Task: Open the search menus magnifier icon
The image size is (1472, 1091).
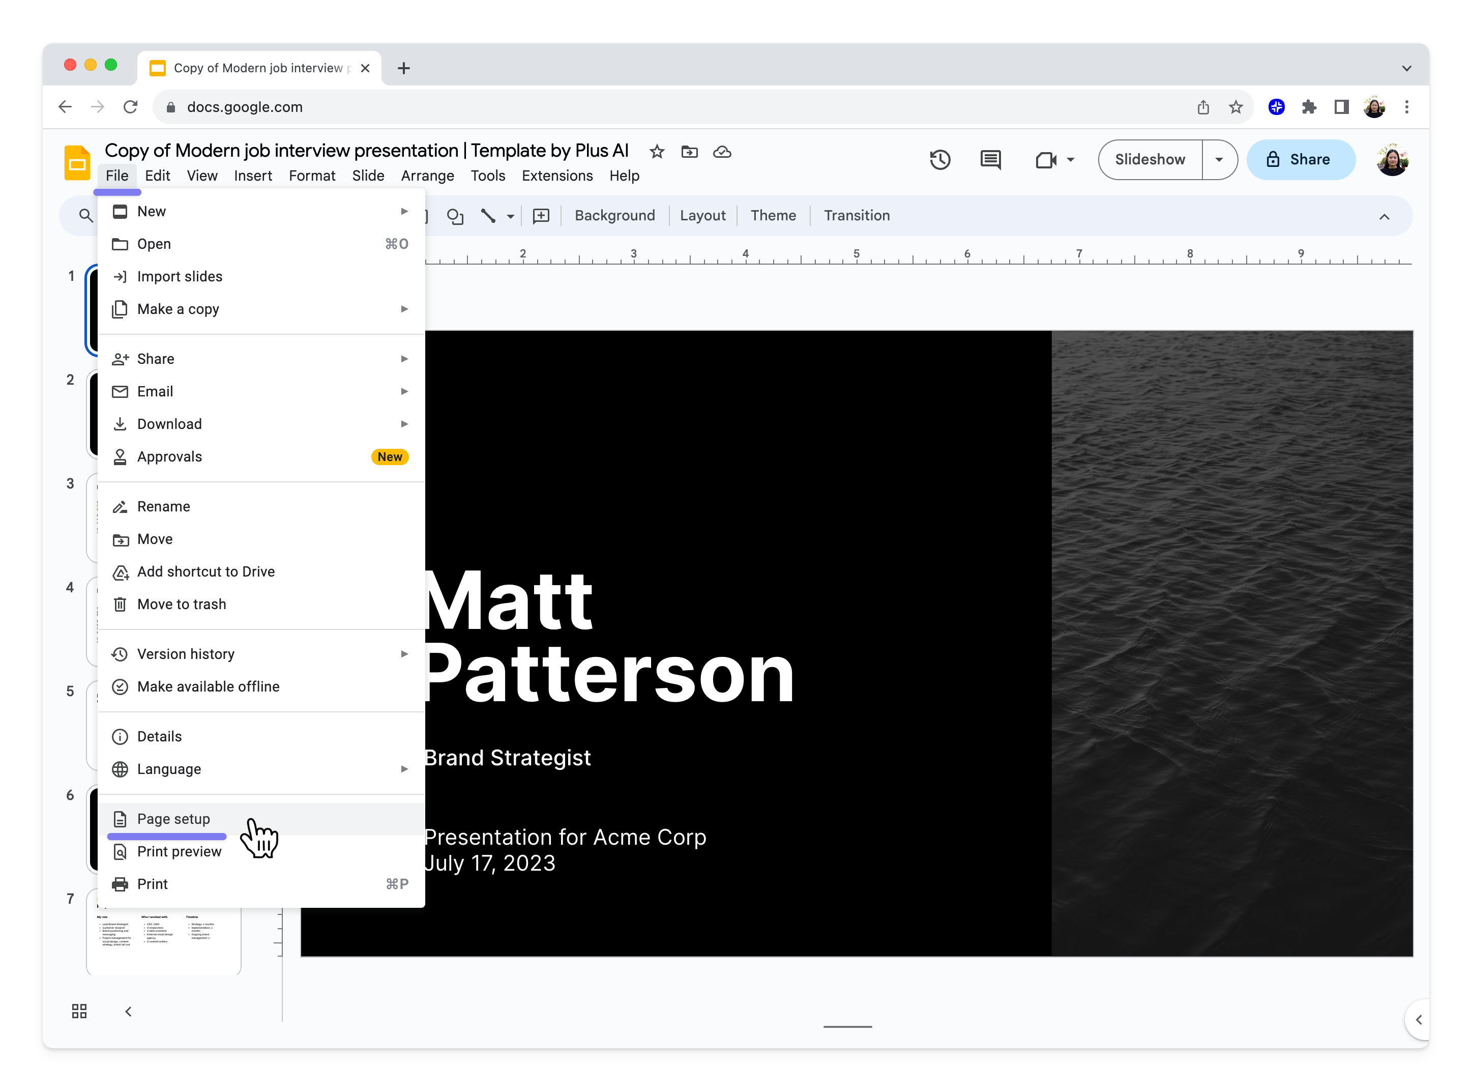Action: [86, 215]
